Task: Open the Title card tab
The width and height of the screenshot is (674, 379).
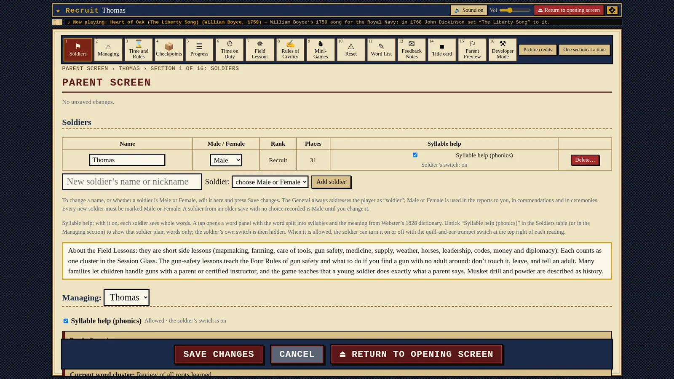Action: click(x=442, y=50)
